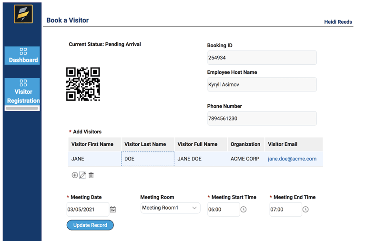The height and width of the screenshot is (241, 366).
Task: Open the Meeting Start Time clock picker
Action: tap(244, 210)
